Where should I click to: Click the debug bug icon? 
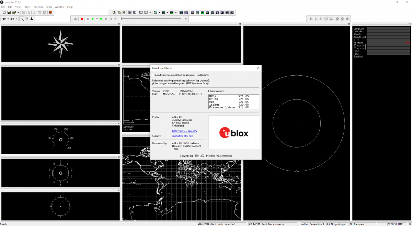pyautogui.click(x=27, y=19)
